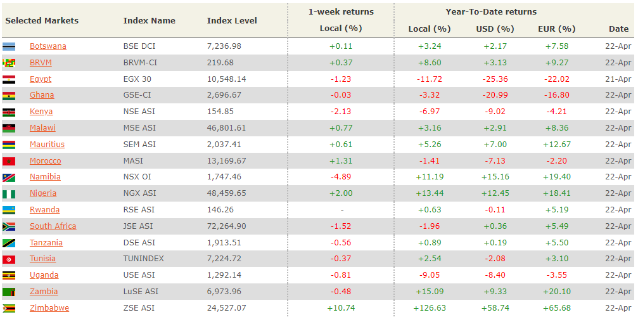Viewport: 638px width, 317px height.
Task: Click the Nigeria flag icon
Action: tap(9, 193)
